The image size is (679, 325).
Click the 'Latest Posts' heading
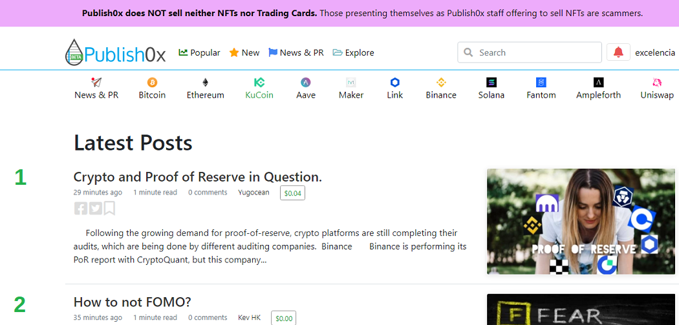pos(133,142)
